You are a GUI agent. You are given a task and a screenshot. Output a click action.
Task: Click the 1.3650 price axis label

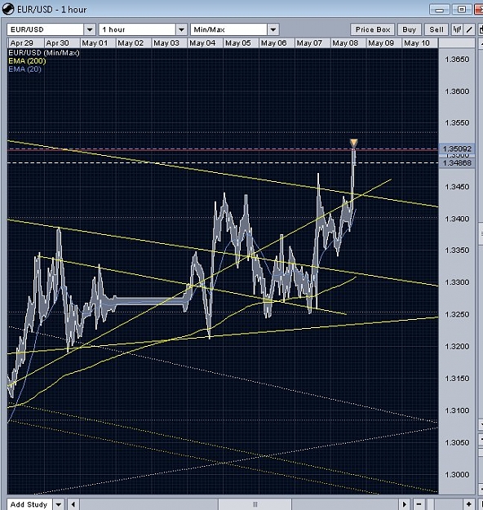[457, 60]
